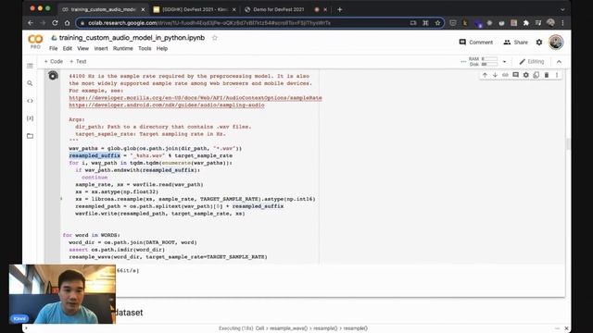Copy link to this cell
This screenshot has width=593, height=333.
pyautogui.click(x=505, y=75)
